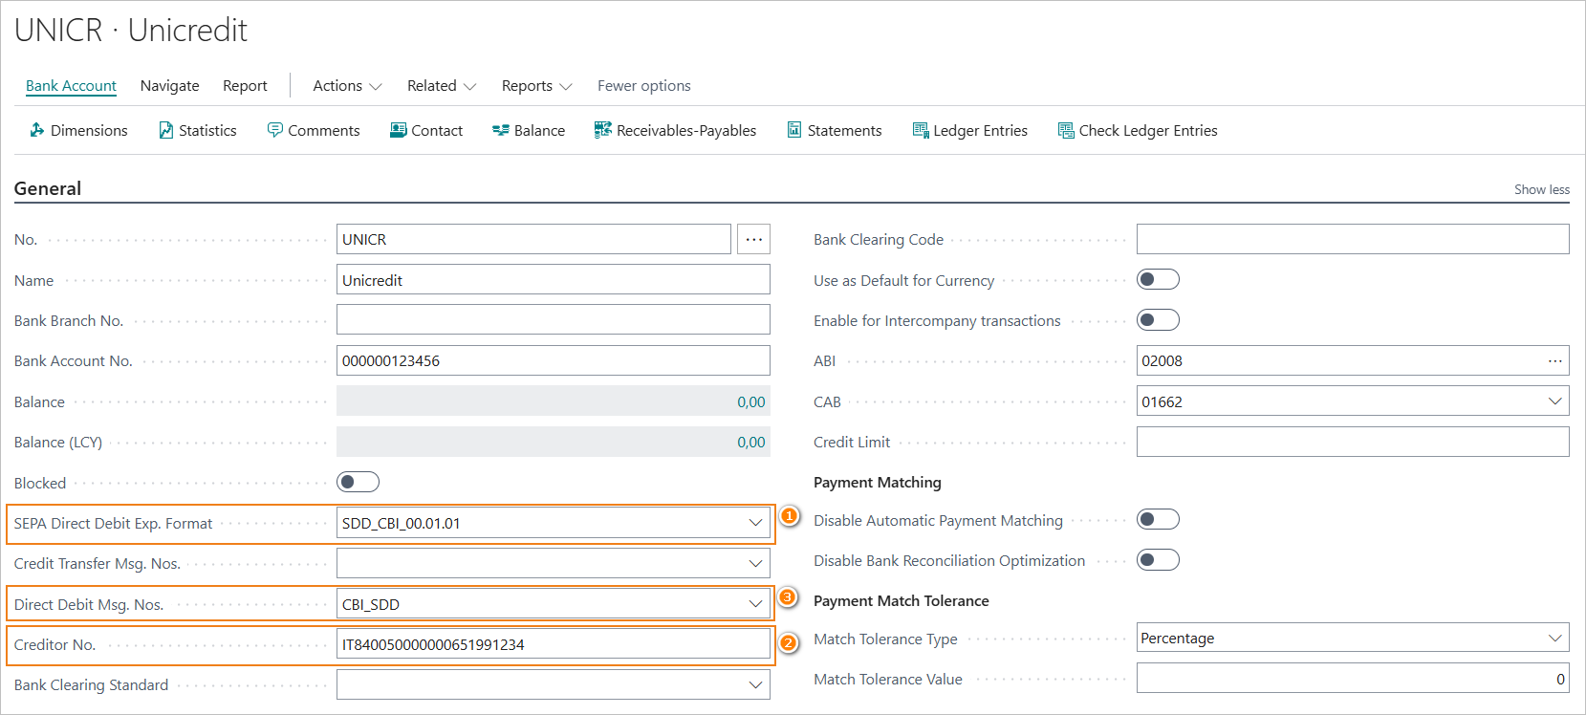1586x715 pixels.
Task: Click the Creditor No. field
Action: (x=553, y=645)
